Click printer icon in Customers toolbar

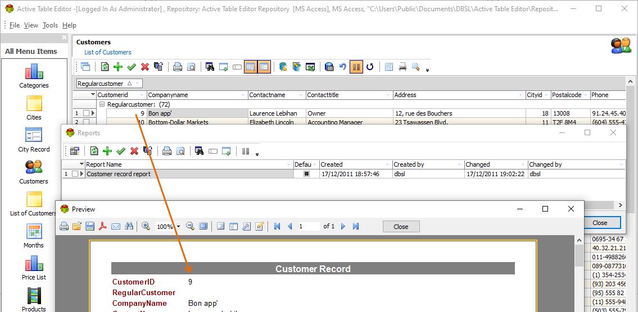(178, 67)
